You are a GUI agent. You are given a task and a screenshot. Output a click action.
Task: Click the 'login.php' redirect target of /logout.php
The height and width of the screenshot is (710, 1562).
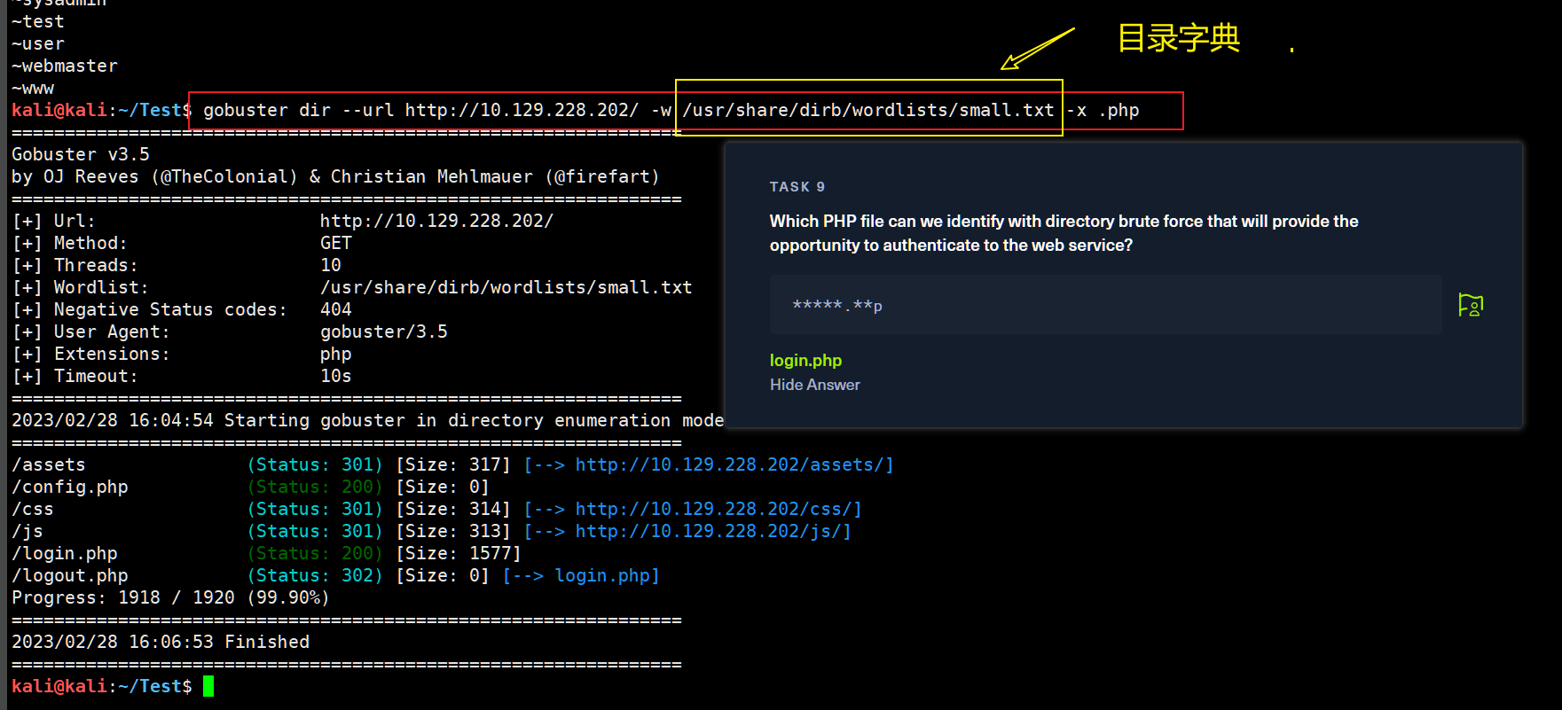click(x=602, y=575)
